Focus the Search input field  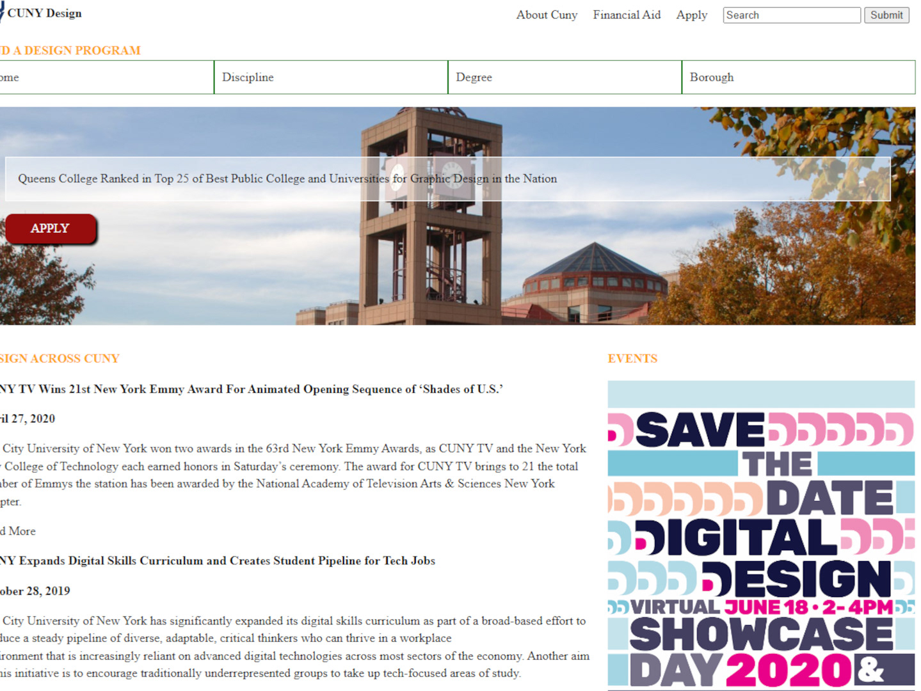click(x=792, y=15)
